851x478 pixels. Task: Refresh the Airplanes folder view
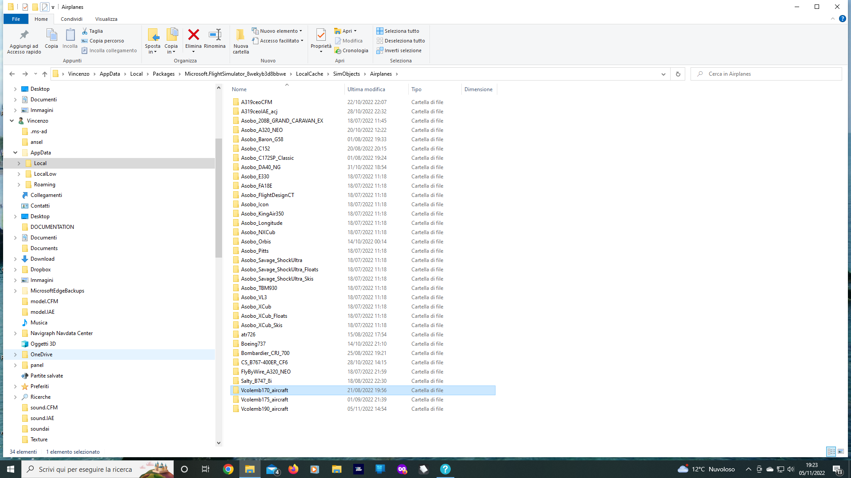(x=678, y=74)
